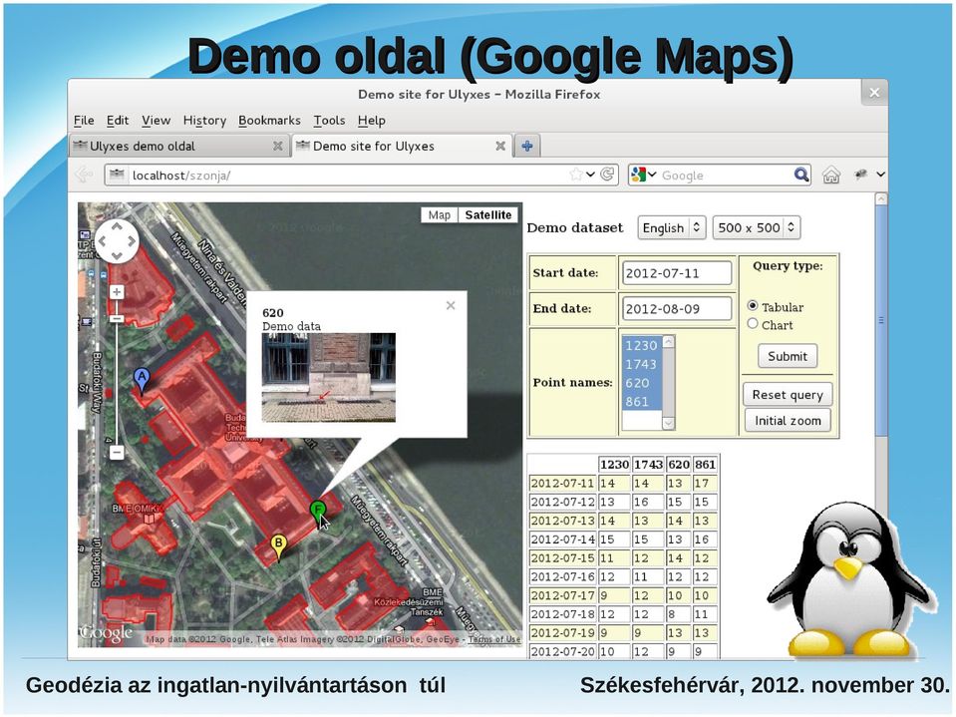The width and height of the screenshot is (956, 717).
Task: Click the 1743 column header in results table
Action: coord(648,465)
